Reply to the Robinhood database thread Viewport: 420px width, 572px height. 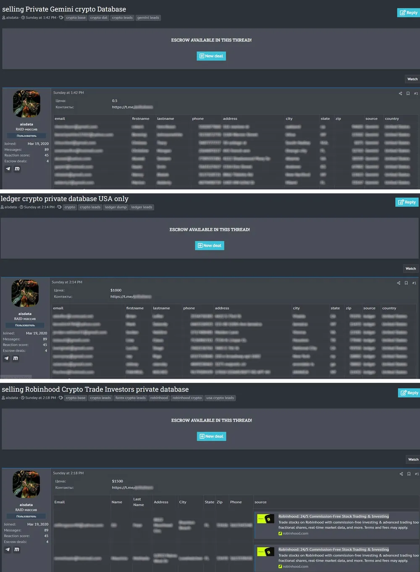click(409, 393)
